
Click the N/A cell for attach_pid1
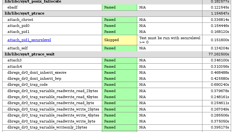tap(170, 32)
